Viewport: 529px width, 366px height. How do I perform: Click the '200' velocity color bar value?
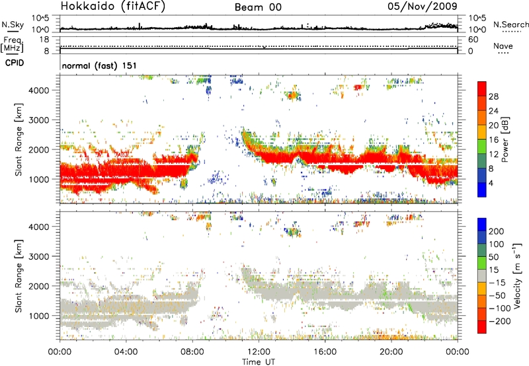(497, 231)
